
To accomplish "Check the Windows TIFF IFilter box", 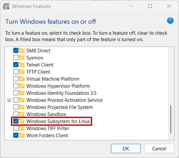I will tap(16, 128).
